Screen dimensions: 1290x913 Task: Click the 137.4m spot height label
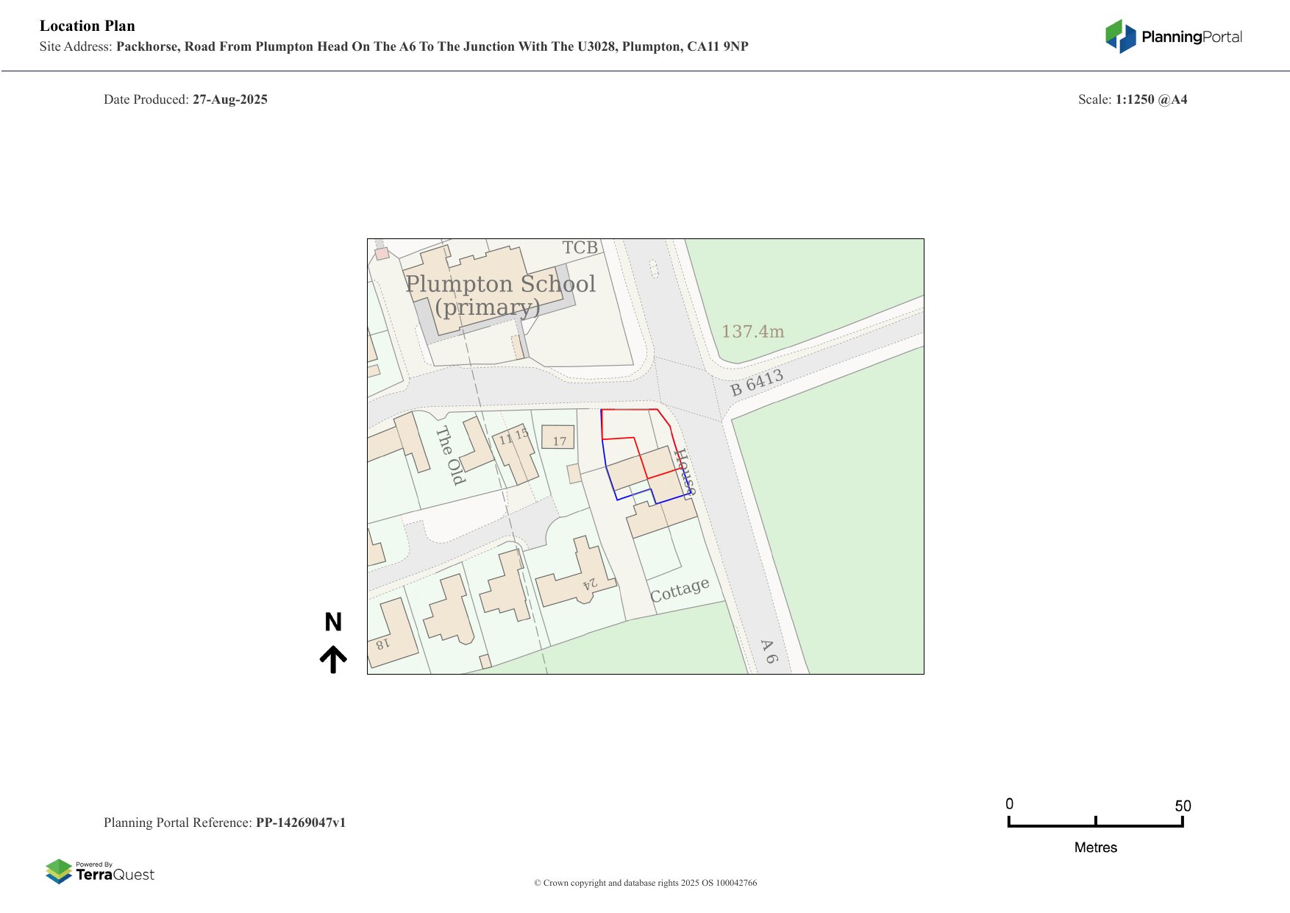(x=752, y=332)
